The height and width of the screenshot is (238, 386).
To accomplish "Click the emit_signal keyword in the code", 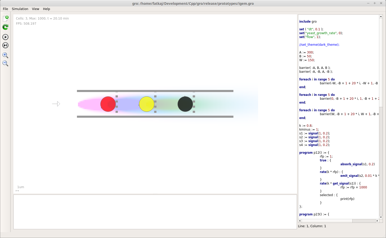I will click(x=349, y=176).
